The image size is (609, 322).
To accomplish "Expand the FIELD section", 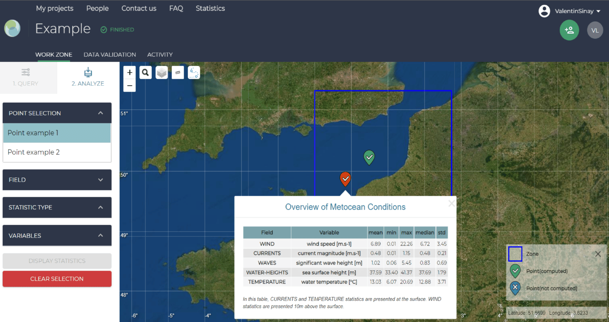I will [x=57, y=180].
